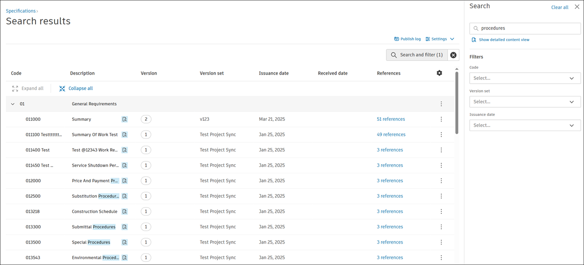Click Collapse all button
584x265 pixels.
click(x=76, y=89)
